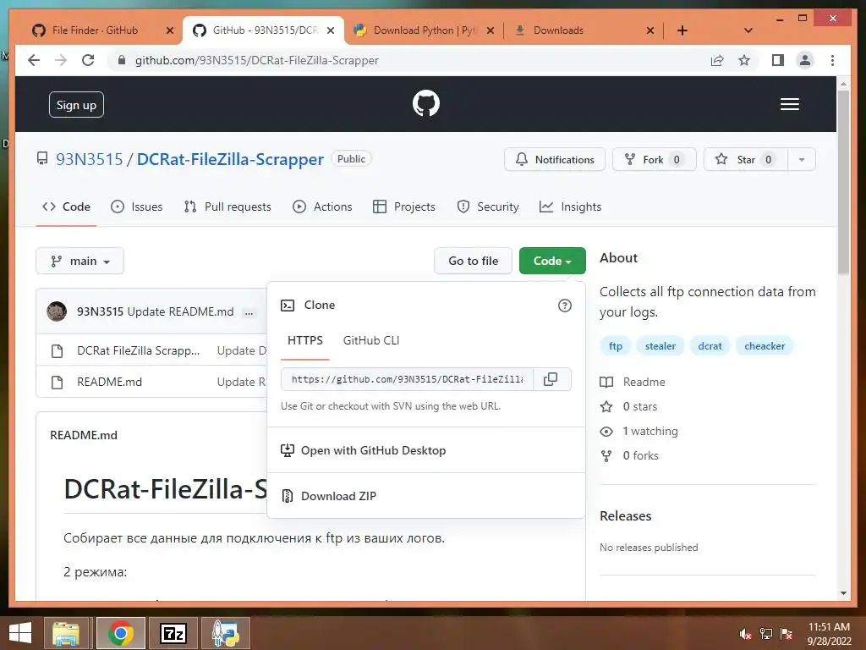Image resolution: width=866 pixels, height=650 pixels.
Task: Open the Readme link in About
Action: (633, 382)
